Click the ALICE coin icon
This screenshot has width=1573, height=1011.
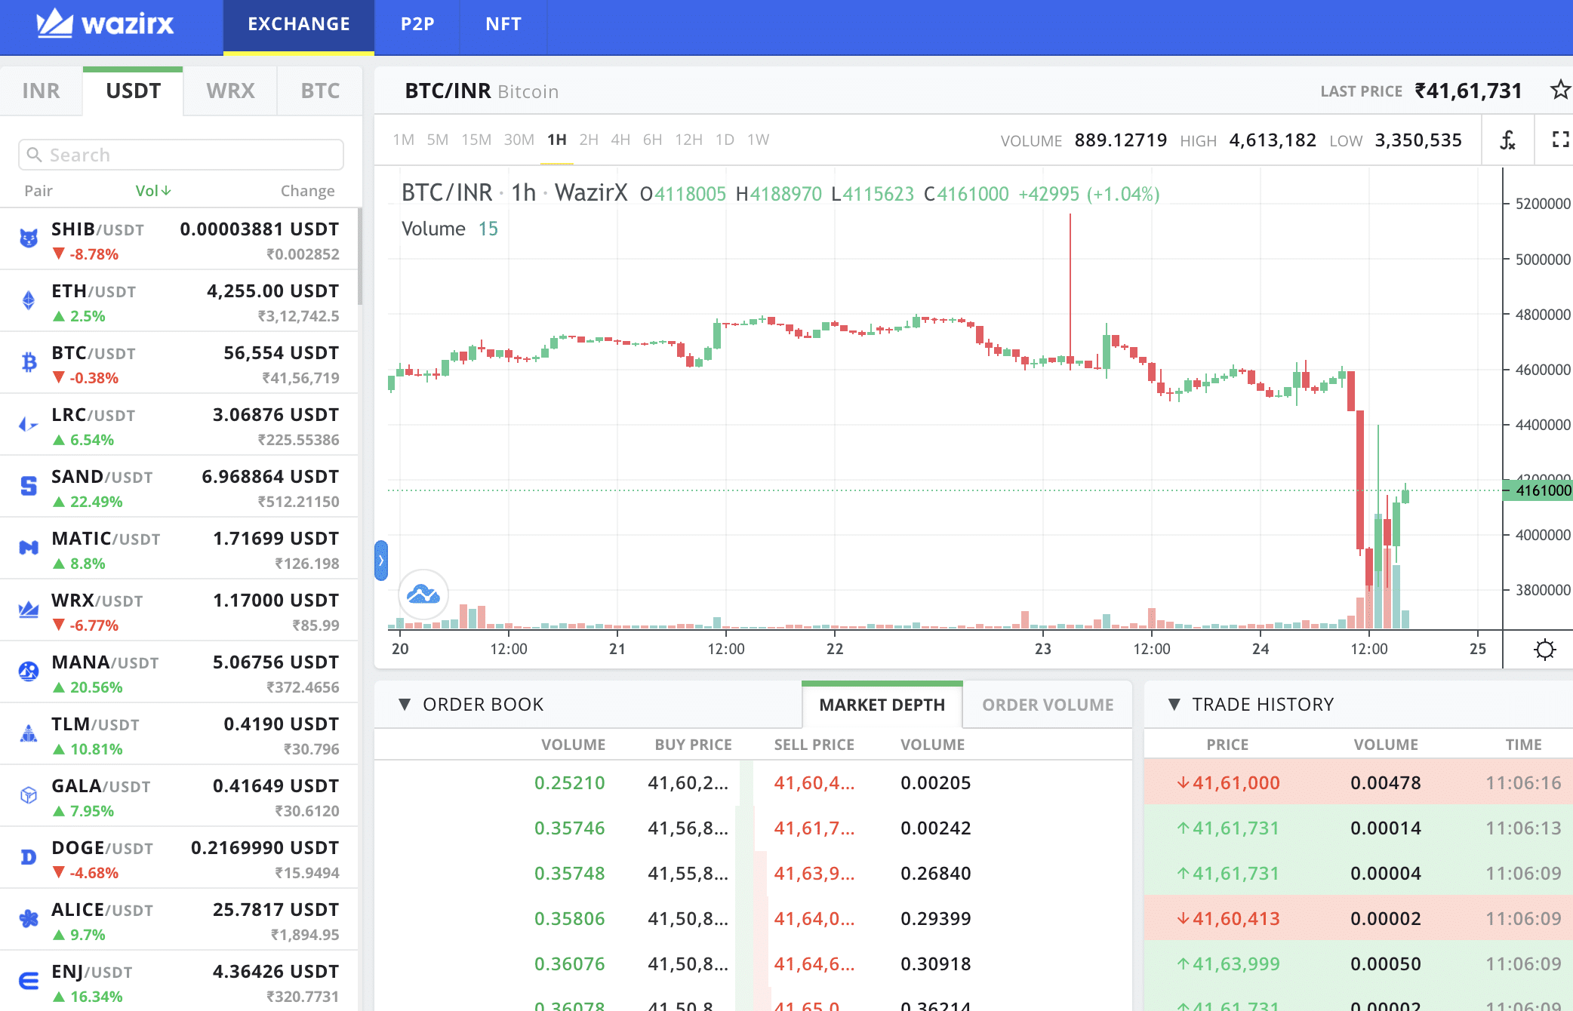pyautogui.click(x=29, y=920)
